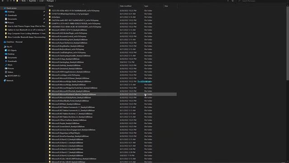Click the AppData segment in address bar
Viewport: 289px width, 163px height.
[33, 1]
